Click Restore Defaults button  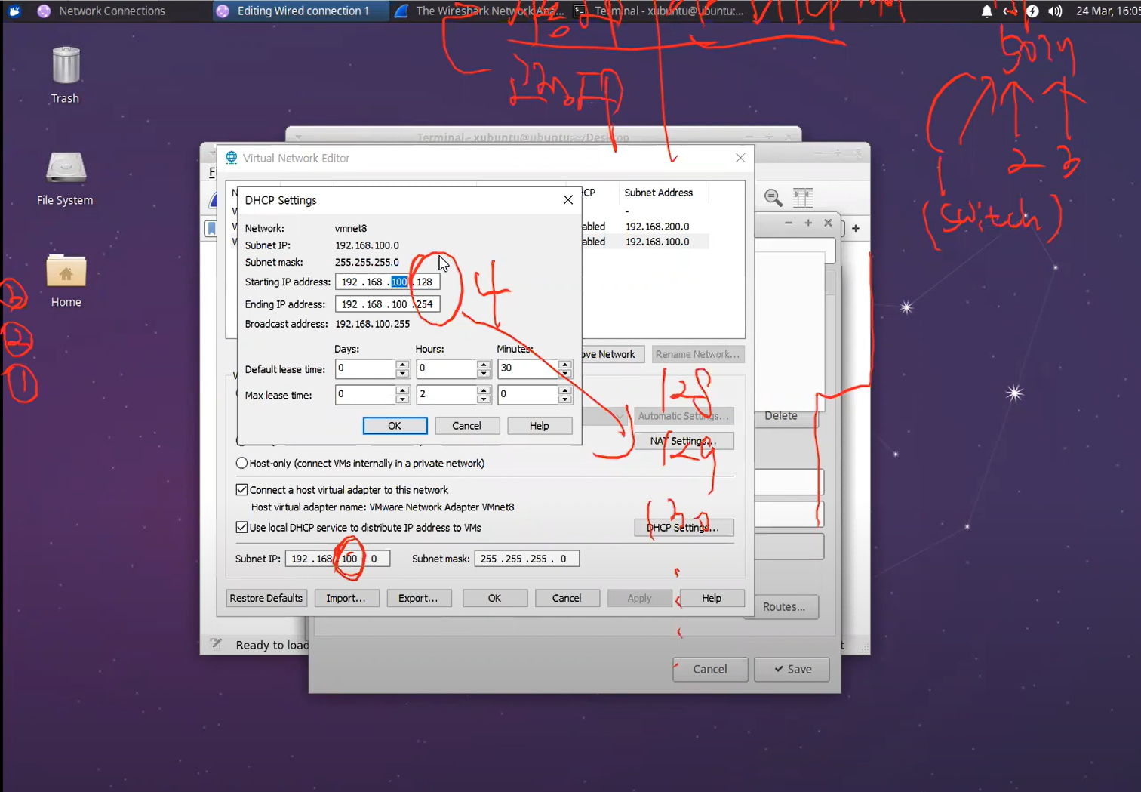click(x=266, y=598)
